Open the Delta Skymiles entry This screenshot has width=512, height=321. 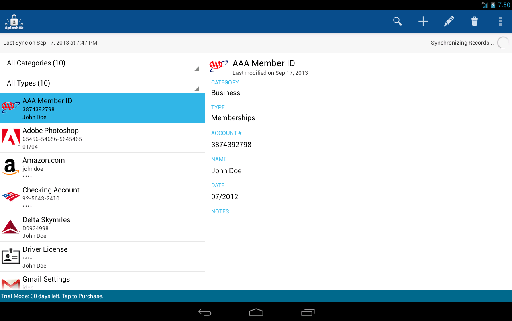point(102,227)
